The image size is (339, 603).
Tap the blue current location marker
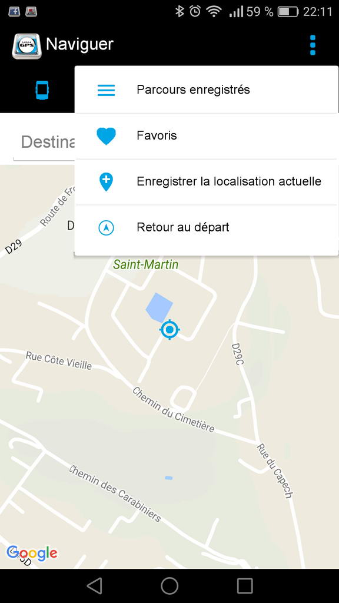169,330
